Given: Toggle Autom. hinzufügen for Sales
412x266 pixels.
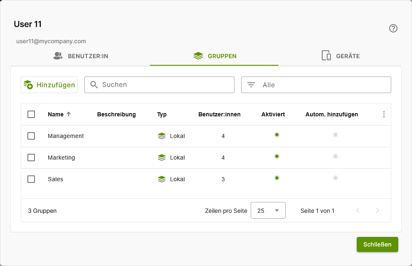Looking at the screenshot, I should point(335,178).
